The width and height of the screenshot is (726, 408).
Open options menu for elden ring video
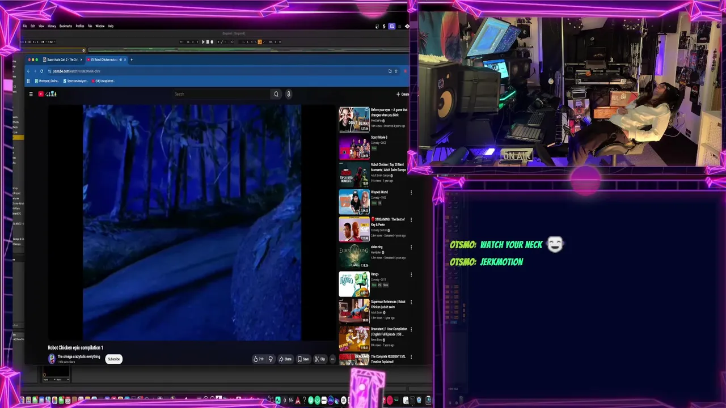[411, 247]
